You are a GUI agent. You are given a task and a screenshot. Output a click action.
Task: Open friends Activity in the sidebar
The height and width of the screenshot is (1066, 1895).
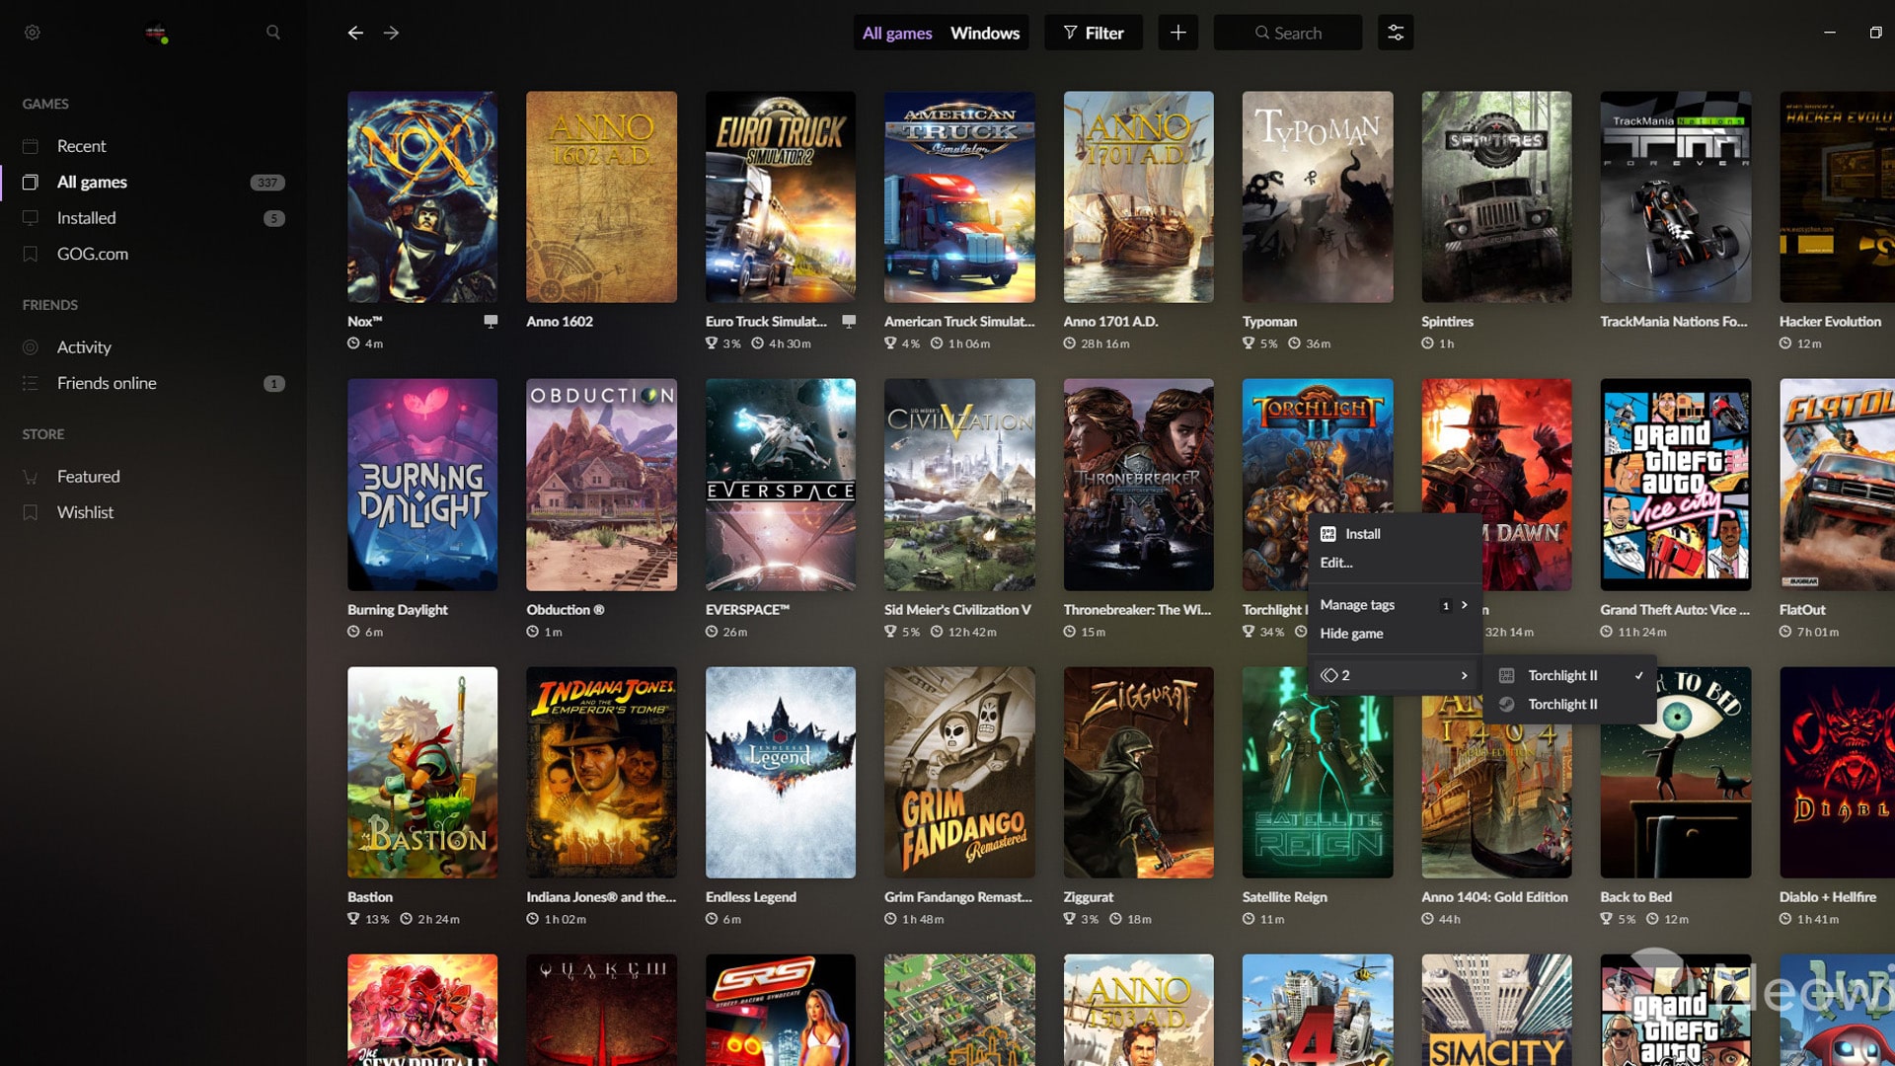pyautogui.click(x=153, y=347)
